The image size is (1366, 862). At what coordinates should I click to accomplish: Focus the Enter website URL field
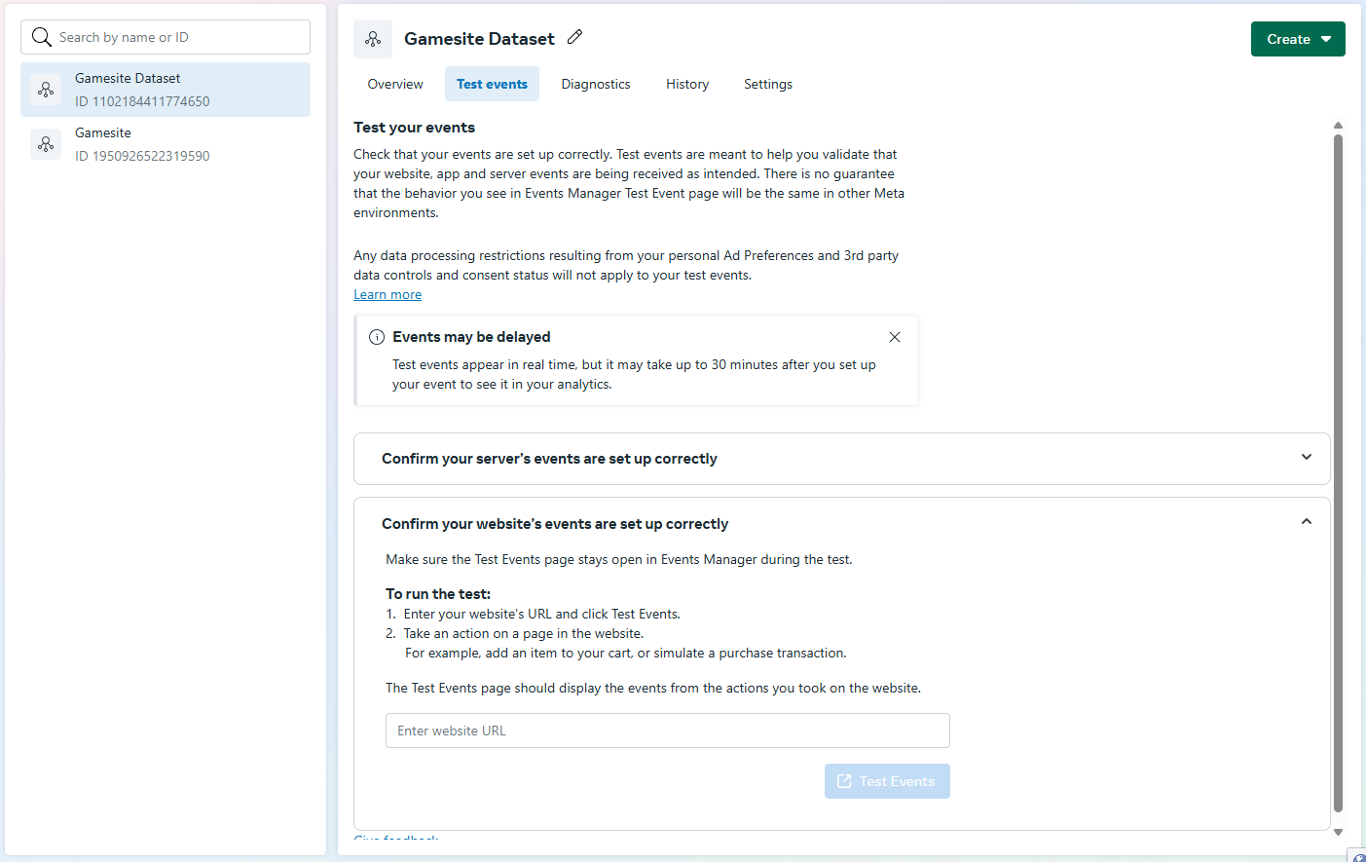point(668,731)
